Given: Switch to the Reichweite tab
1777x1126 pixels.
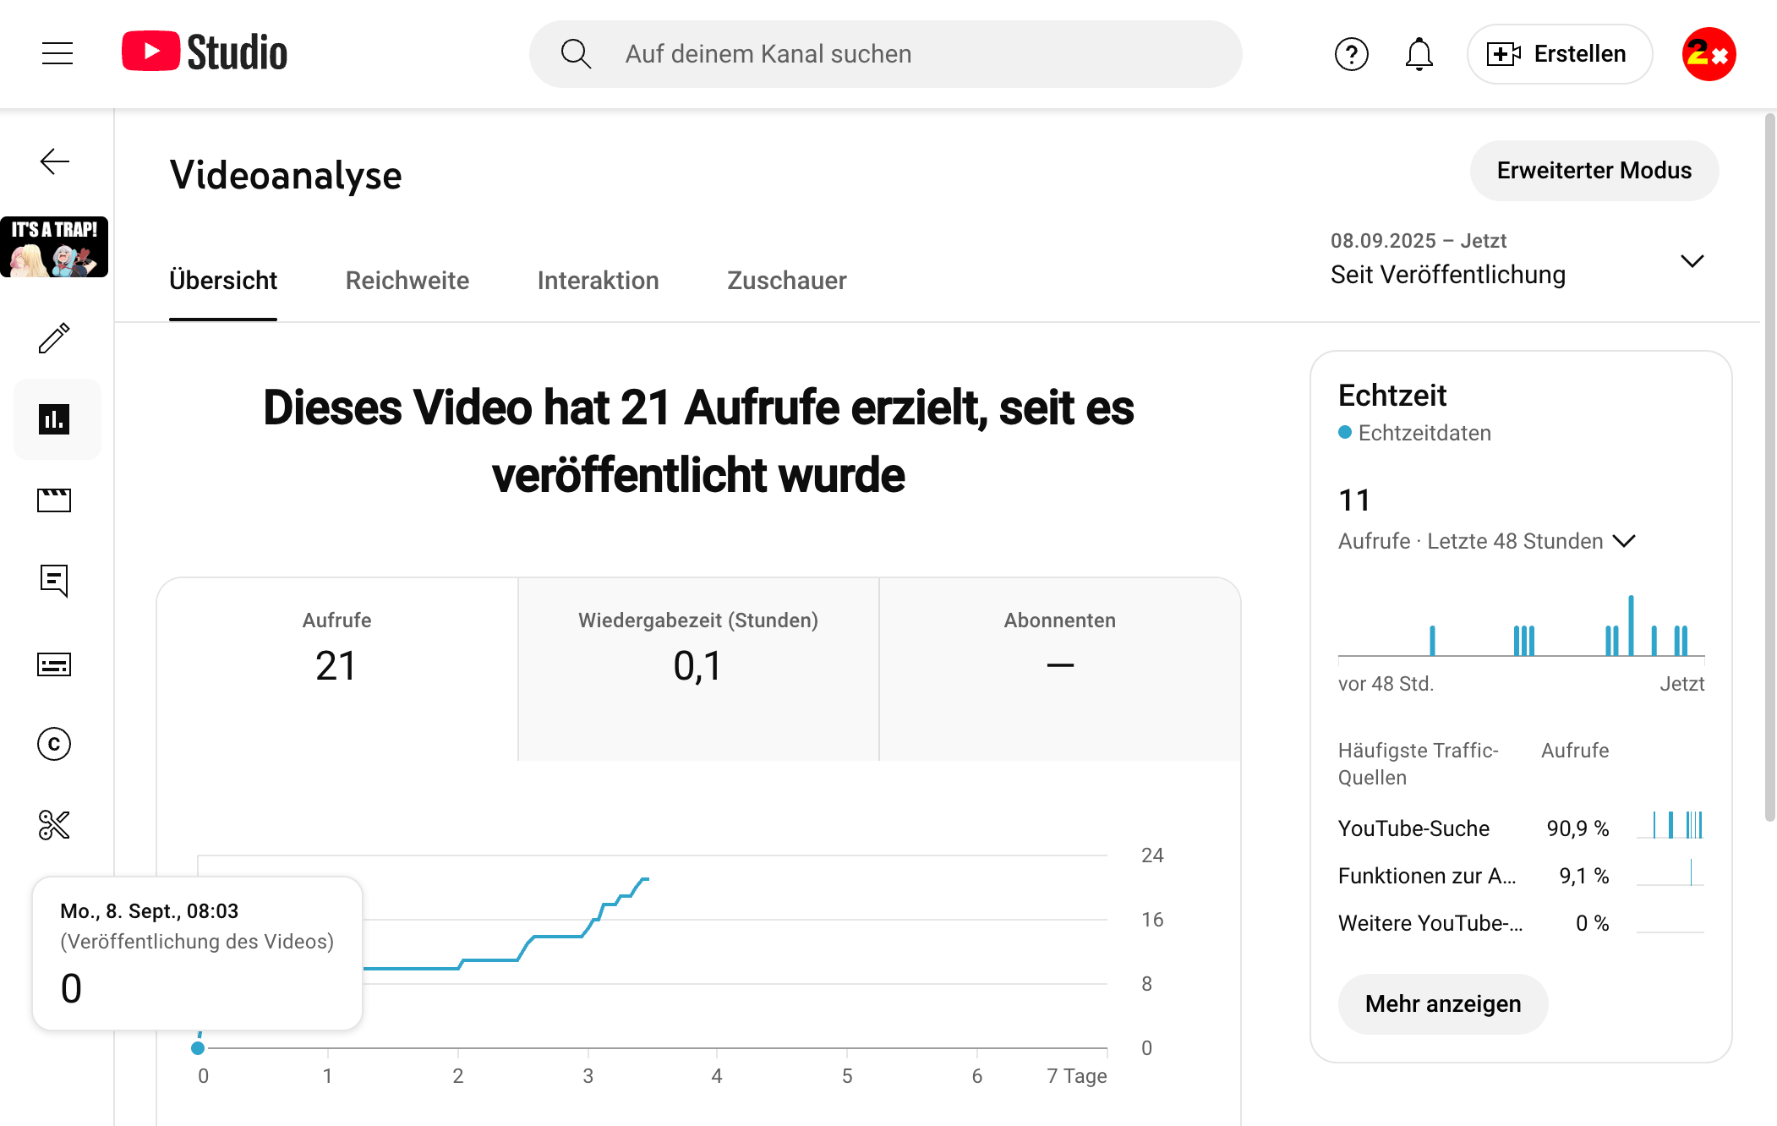Looking at the screenshot, I should 407,280.
